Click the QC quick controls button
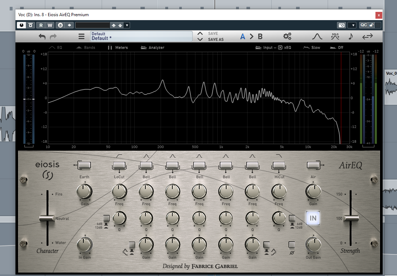The height and width of the screenshot is (276, 397). click(364, 25)
